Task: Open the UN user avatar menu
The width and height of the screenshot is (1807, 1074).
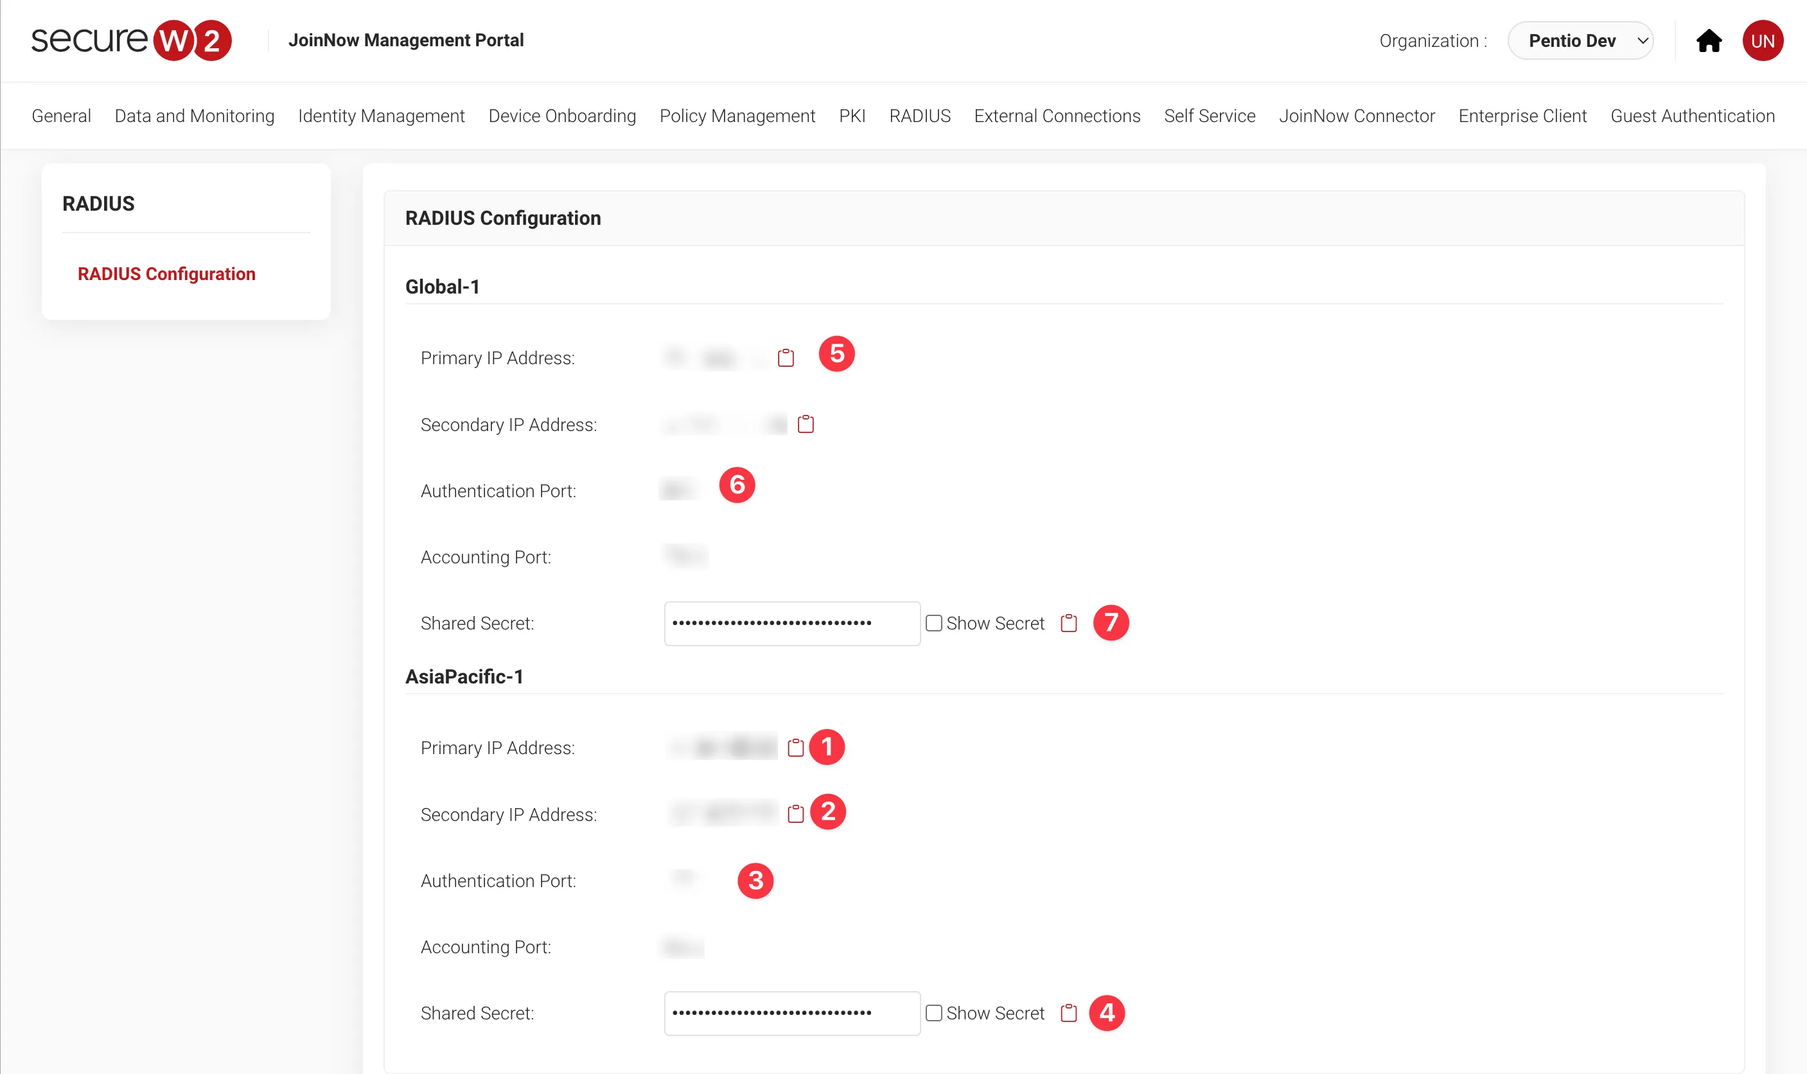Action: click(x=1762, y=40)
